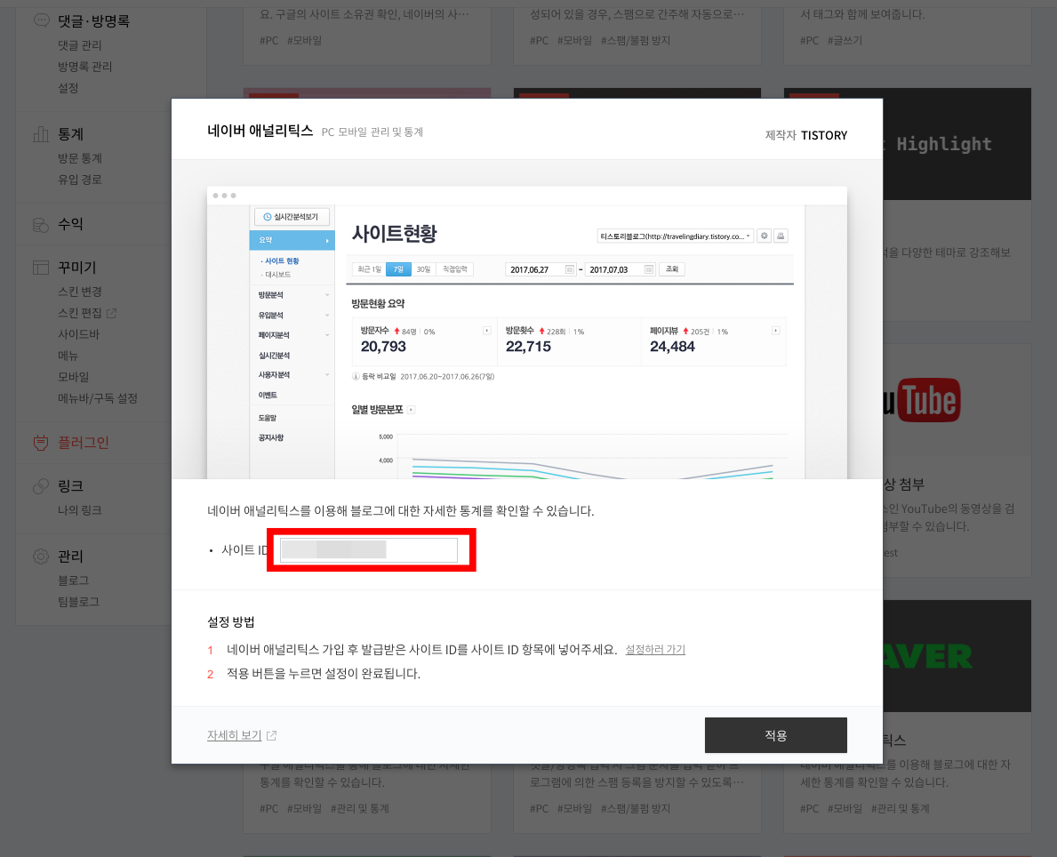The width and height of the screenshot is (1057, 857).
Task: Click the 관리 sidebar heading
Action: (71, 557)
